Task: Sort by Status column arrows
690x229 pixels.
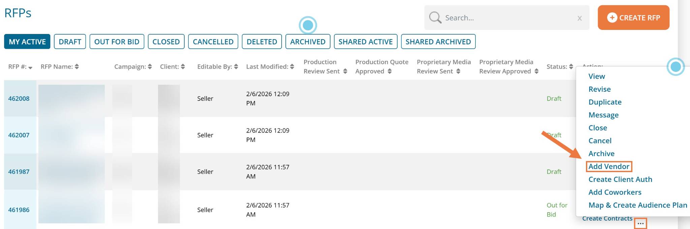Action: (571, 67)
